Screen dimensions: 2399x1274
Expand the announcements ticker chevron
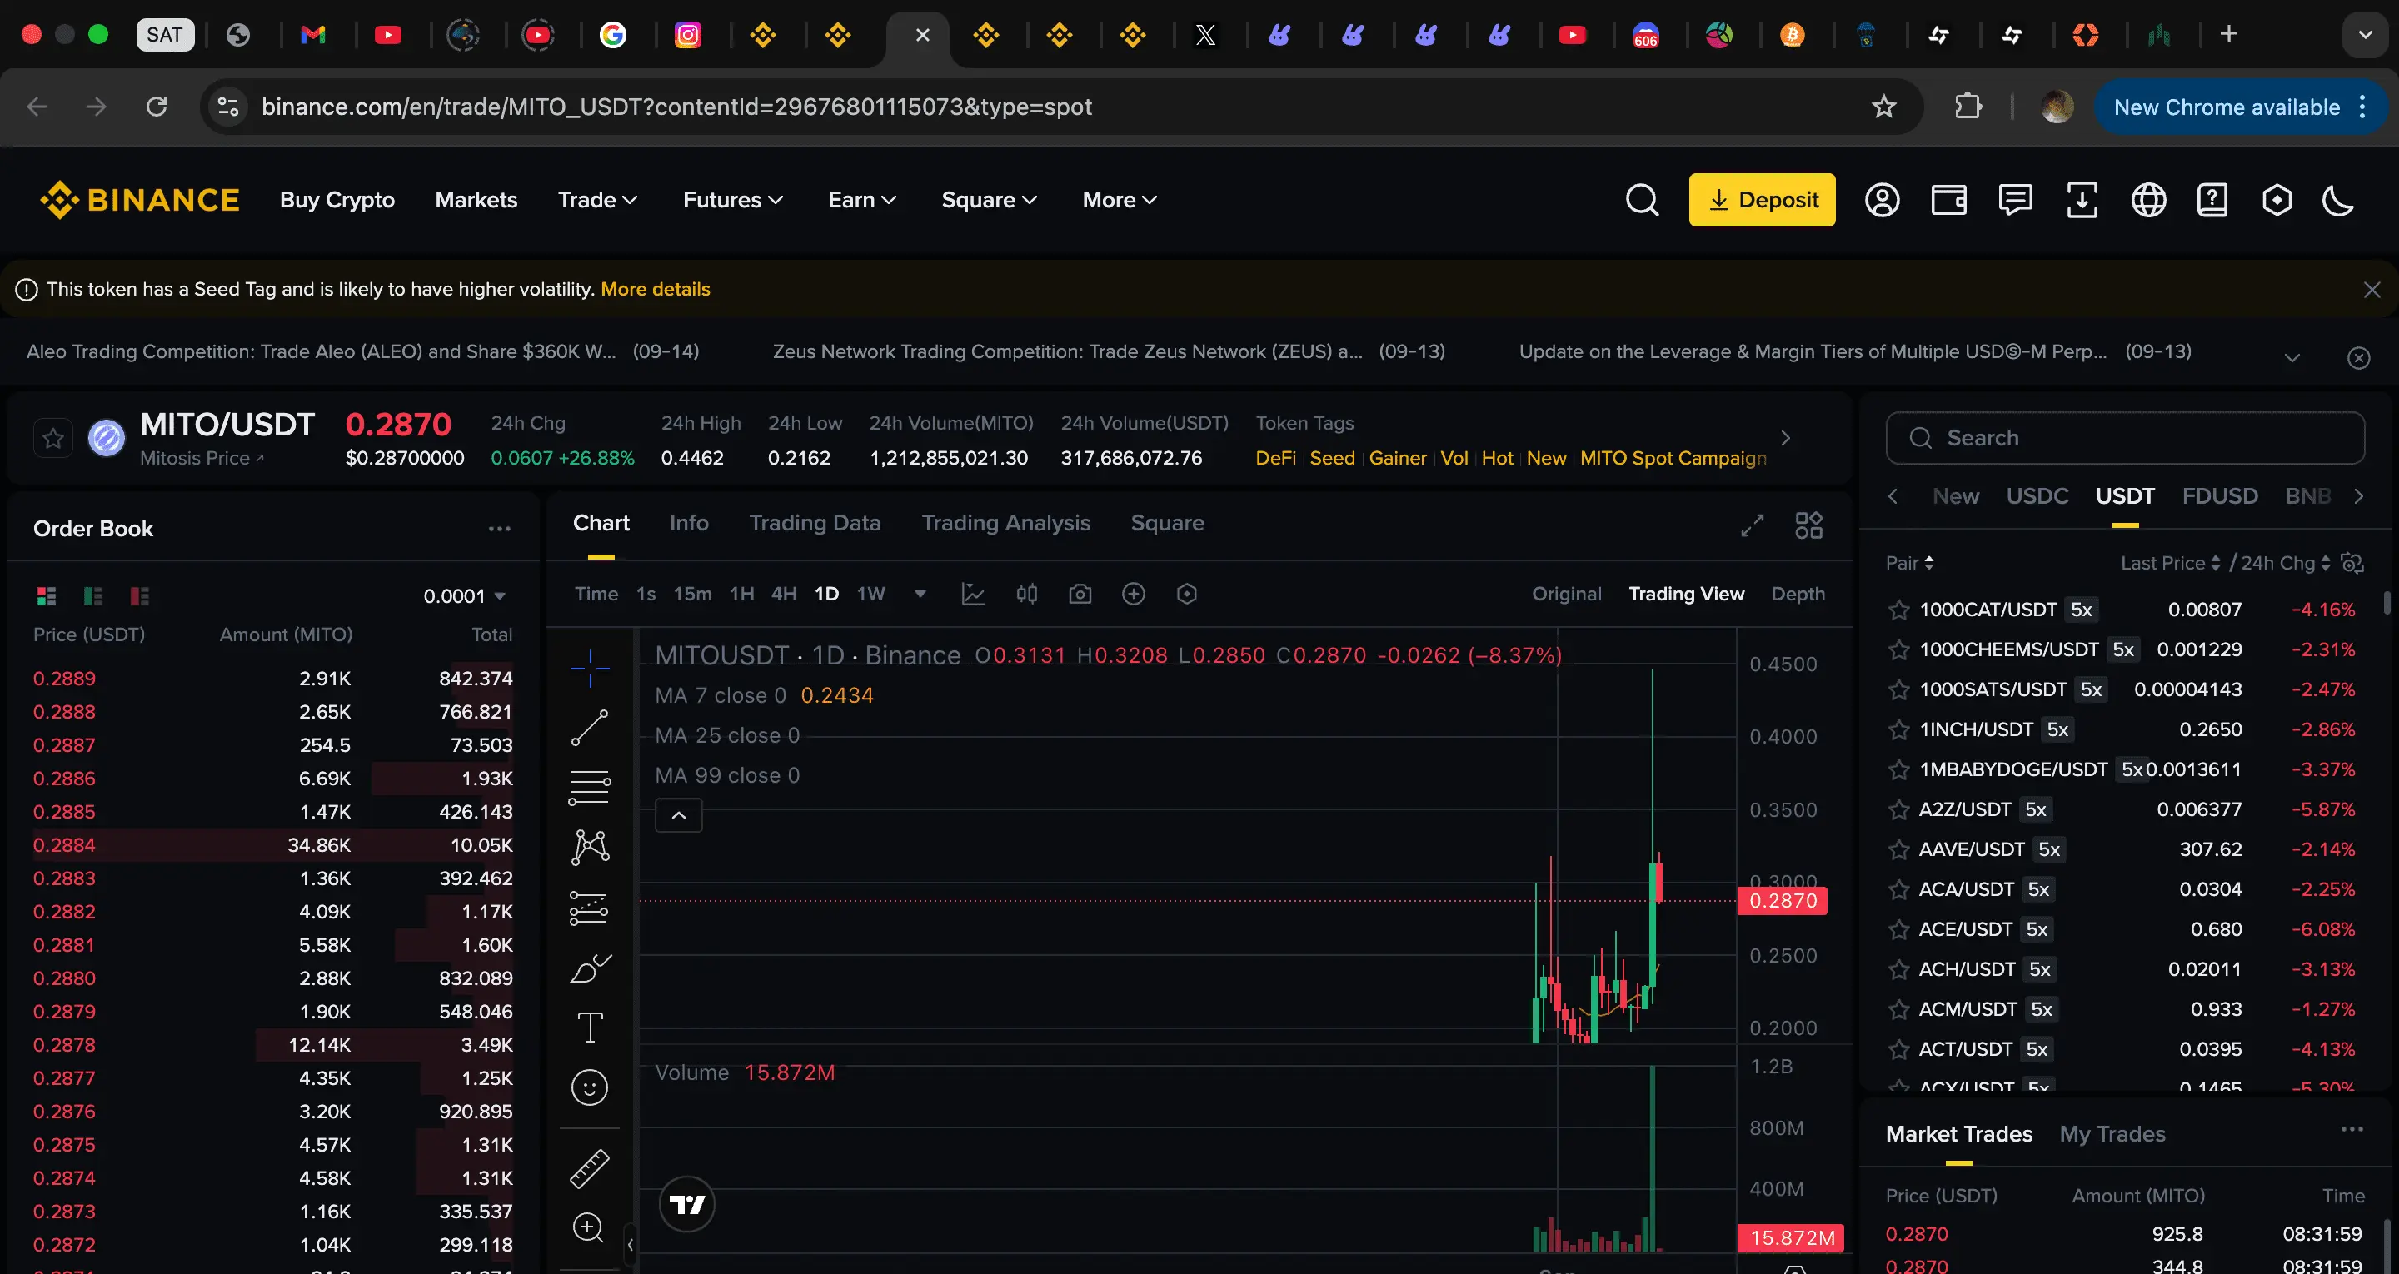pos(2292,357)
